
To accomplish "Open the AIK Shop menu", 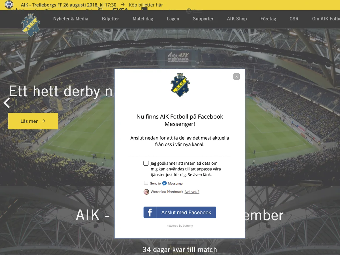I will (237, 19).
